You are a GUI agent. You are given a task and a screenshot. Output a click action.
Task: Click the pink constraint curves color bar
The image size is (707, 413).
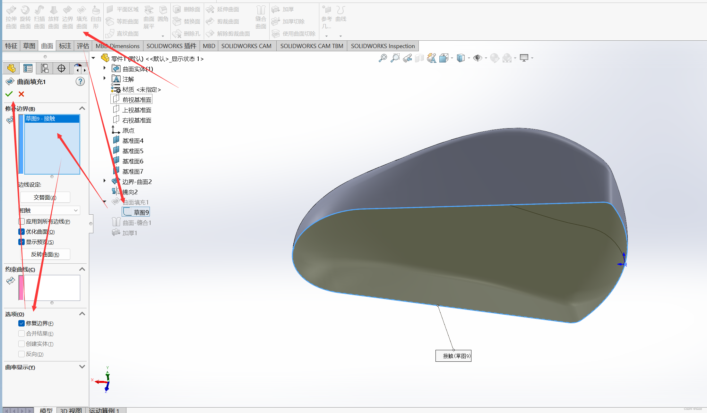click(x=21, y=287)
